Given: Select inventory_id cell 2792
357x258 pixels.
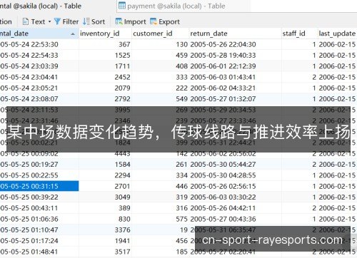Looking at the screenshot, I should pos(105,99).
